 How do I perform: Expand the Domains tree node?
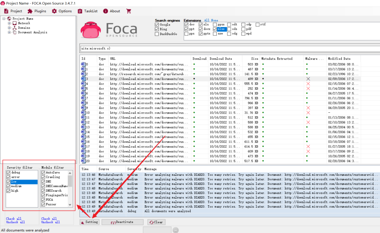point(9,28)
